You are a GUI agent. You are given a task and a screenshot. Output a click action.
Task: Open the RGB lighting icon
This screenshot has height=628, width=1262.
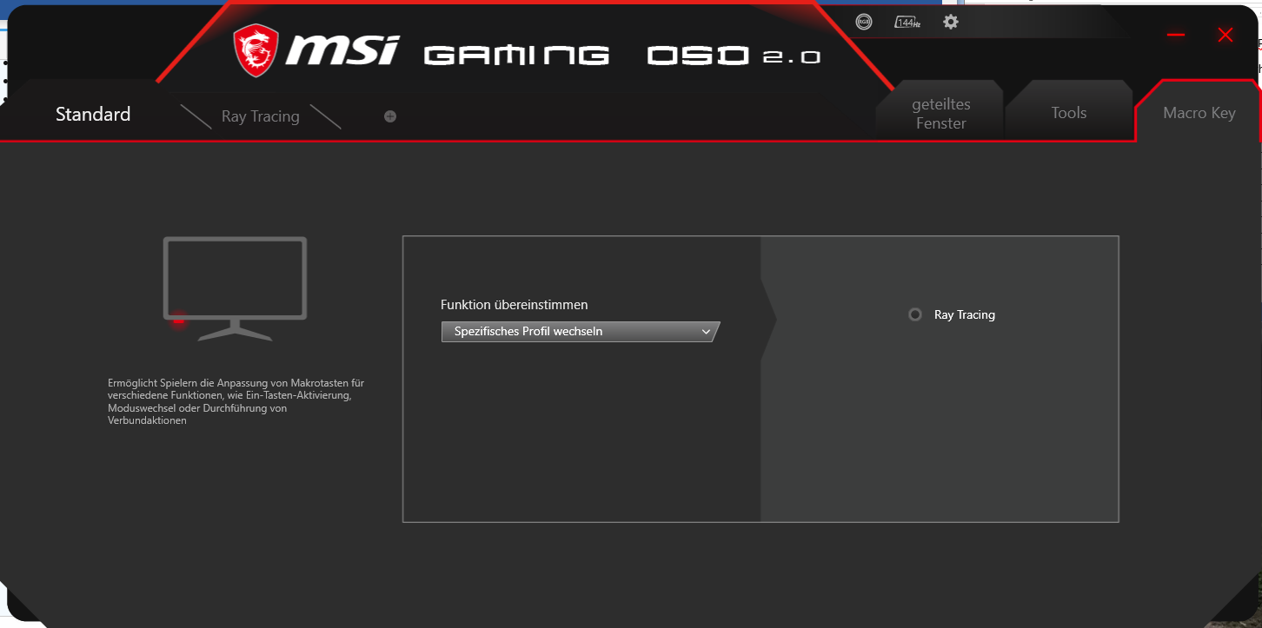pyautogui.click(x=863, y=23)
